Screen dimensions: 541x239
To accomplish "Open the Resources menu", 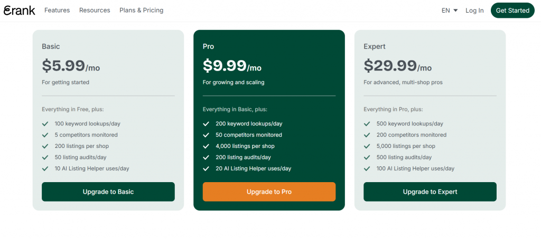I will [95, 11].
